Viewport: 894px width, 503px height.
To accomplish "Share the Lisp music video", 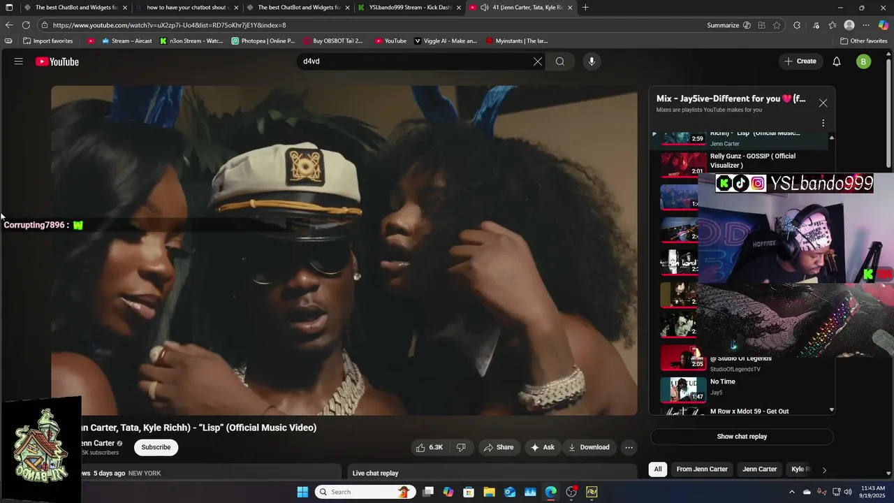I will (499, 447).
